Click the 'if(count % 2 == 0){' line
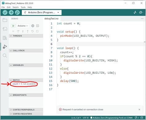The width and height of the screenshot is (146, 120). pyautogui.click(x=76, y=56)
